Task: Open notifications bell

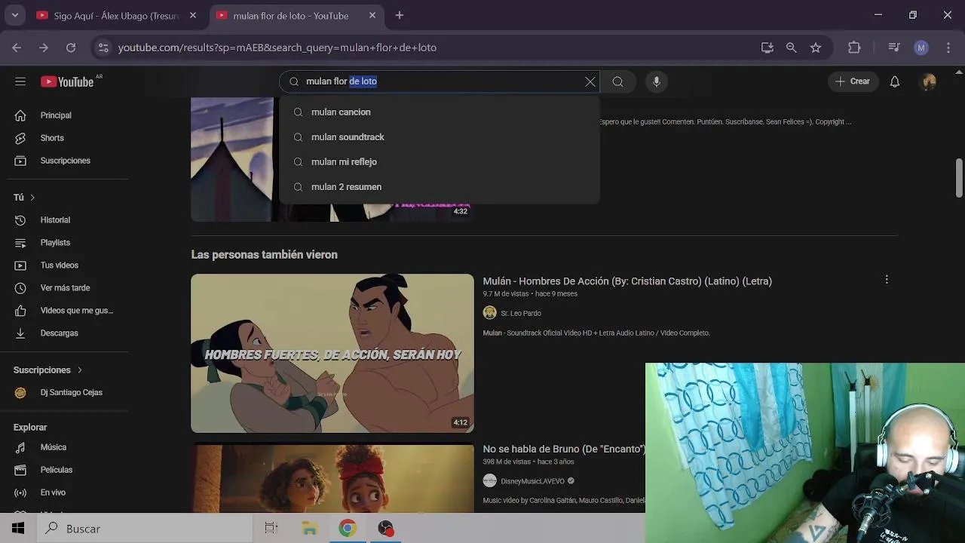Action: [895, 81]
